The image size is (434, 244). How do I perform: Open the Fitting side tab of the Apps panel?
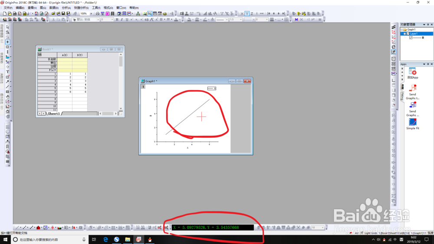(402, 96)
